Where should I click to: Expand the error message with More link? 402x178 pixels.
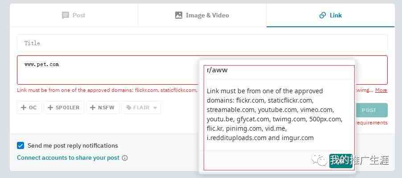[381, 90]
